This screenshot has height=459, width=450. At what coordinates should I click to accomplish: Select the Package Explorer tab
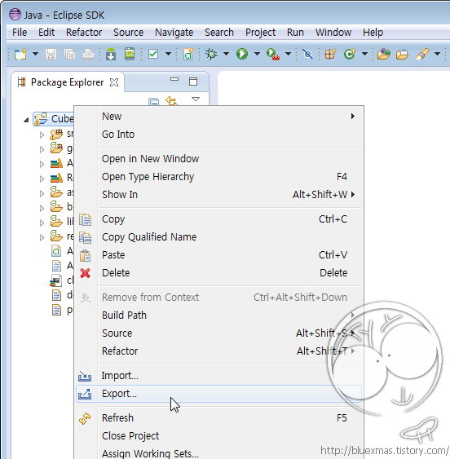click(68, 82)
